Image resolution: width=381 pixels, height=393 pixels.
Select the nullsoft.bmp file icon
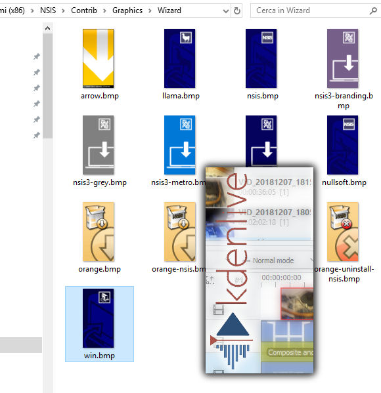click(343, 145)
